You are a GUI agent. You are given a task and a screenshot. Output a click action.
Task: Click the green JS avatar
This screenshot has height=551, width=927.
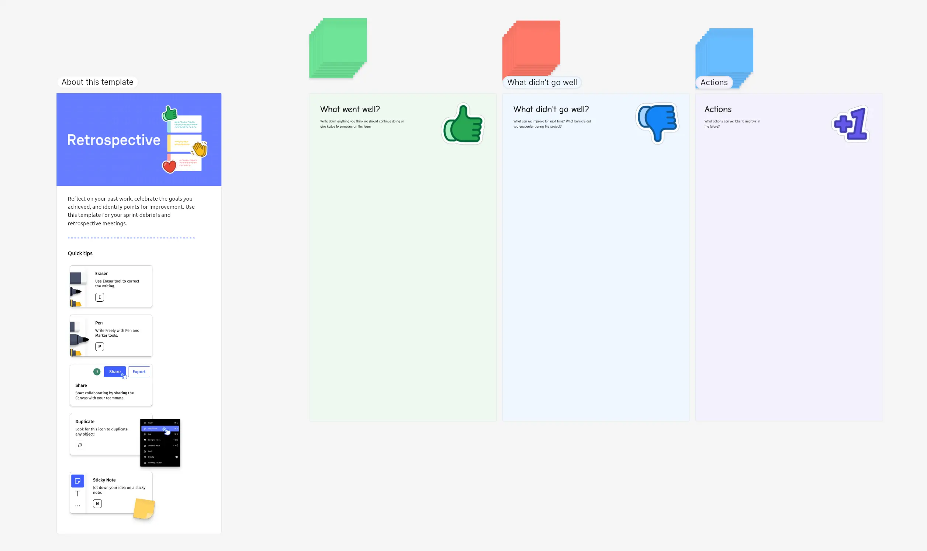(x=97, y=372)
